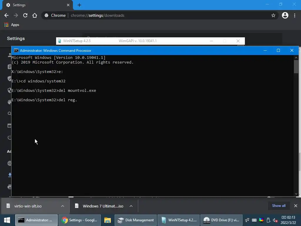Switch to WinNTSetup taskbar item
The height and width of the screenshot is (226, 301).
click(178, 220)
